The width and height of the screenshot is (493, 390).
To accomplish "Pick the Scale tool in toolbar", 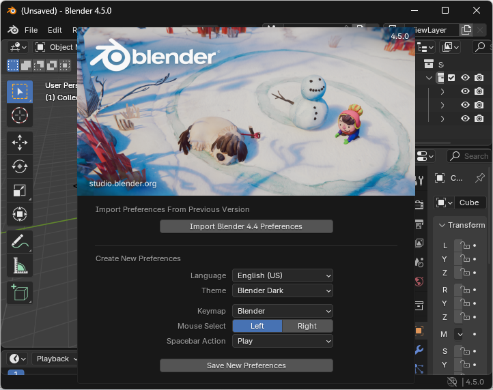I will click(x=20, y=190).
